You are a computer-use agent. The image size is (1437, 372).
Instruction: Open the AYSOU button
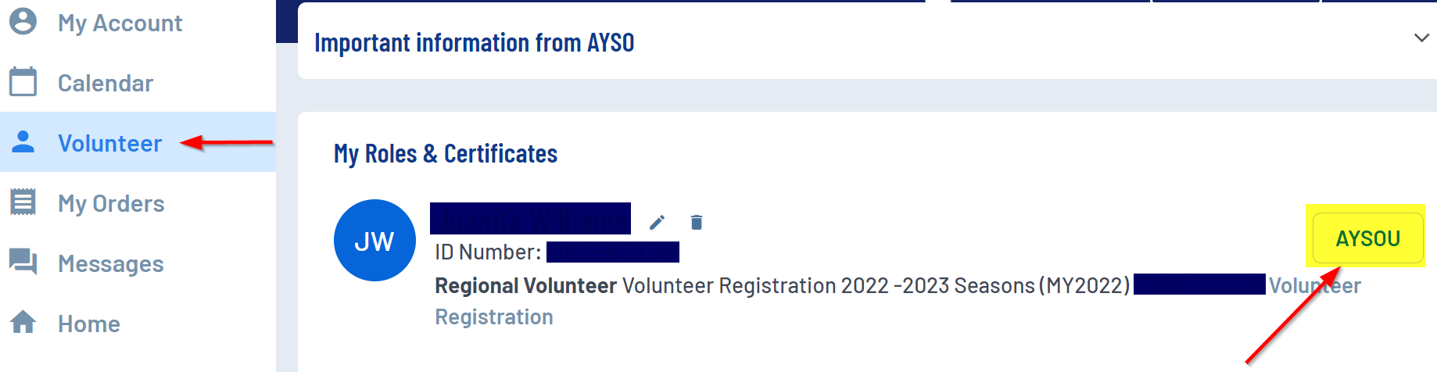1367,238
